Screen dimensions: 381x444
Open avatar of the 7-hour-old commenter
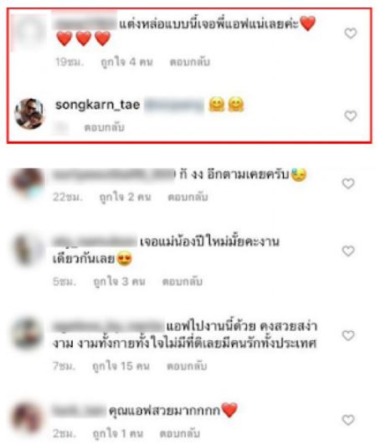pyautogui.click(x=28, y=334)
